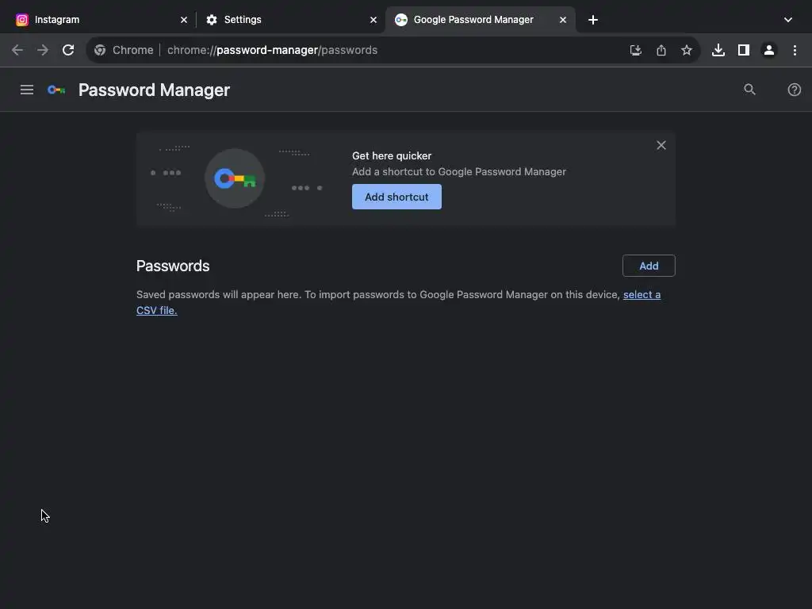Close the Instagram tab
Screen dimensions: 812x609
click(x=184, y=20)
